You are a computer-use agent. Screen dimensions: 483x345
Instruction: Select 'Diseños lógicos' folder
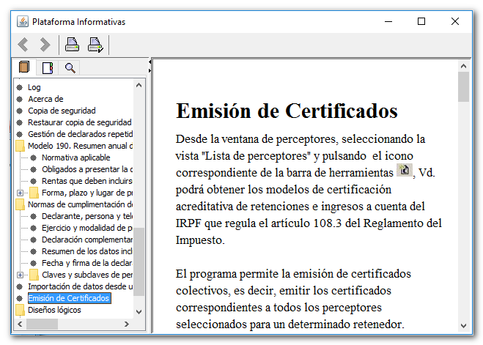pyautogui.click(x=54, y=310)
